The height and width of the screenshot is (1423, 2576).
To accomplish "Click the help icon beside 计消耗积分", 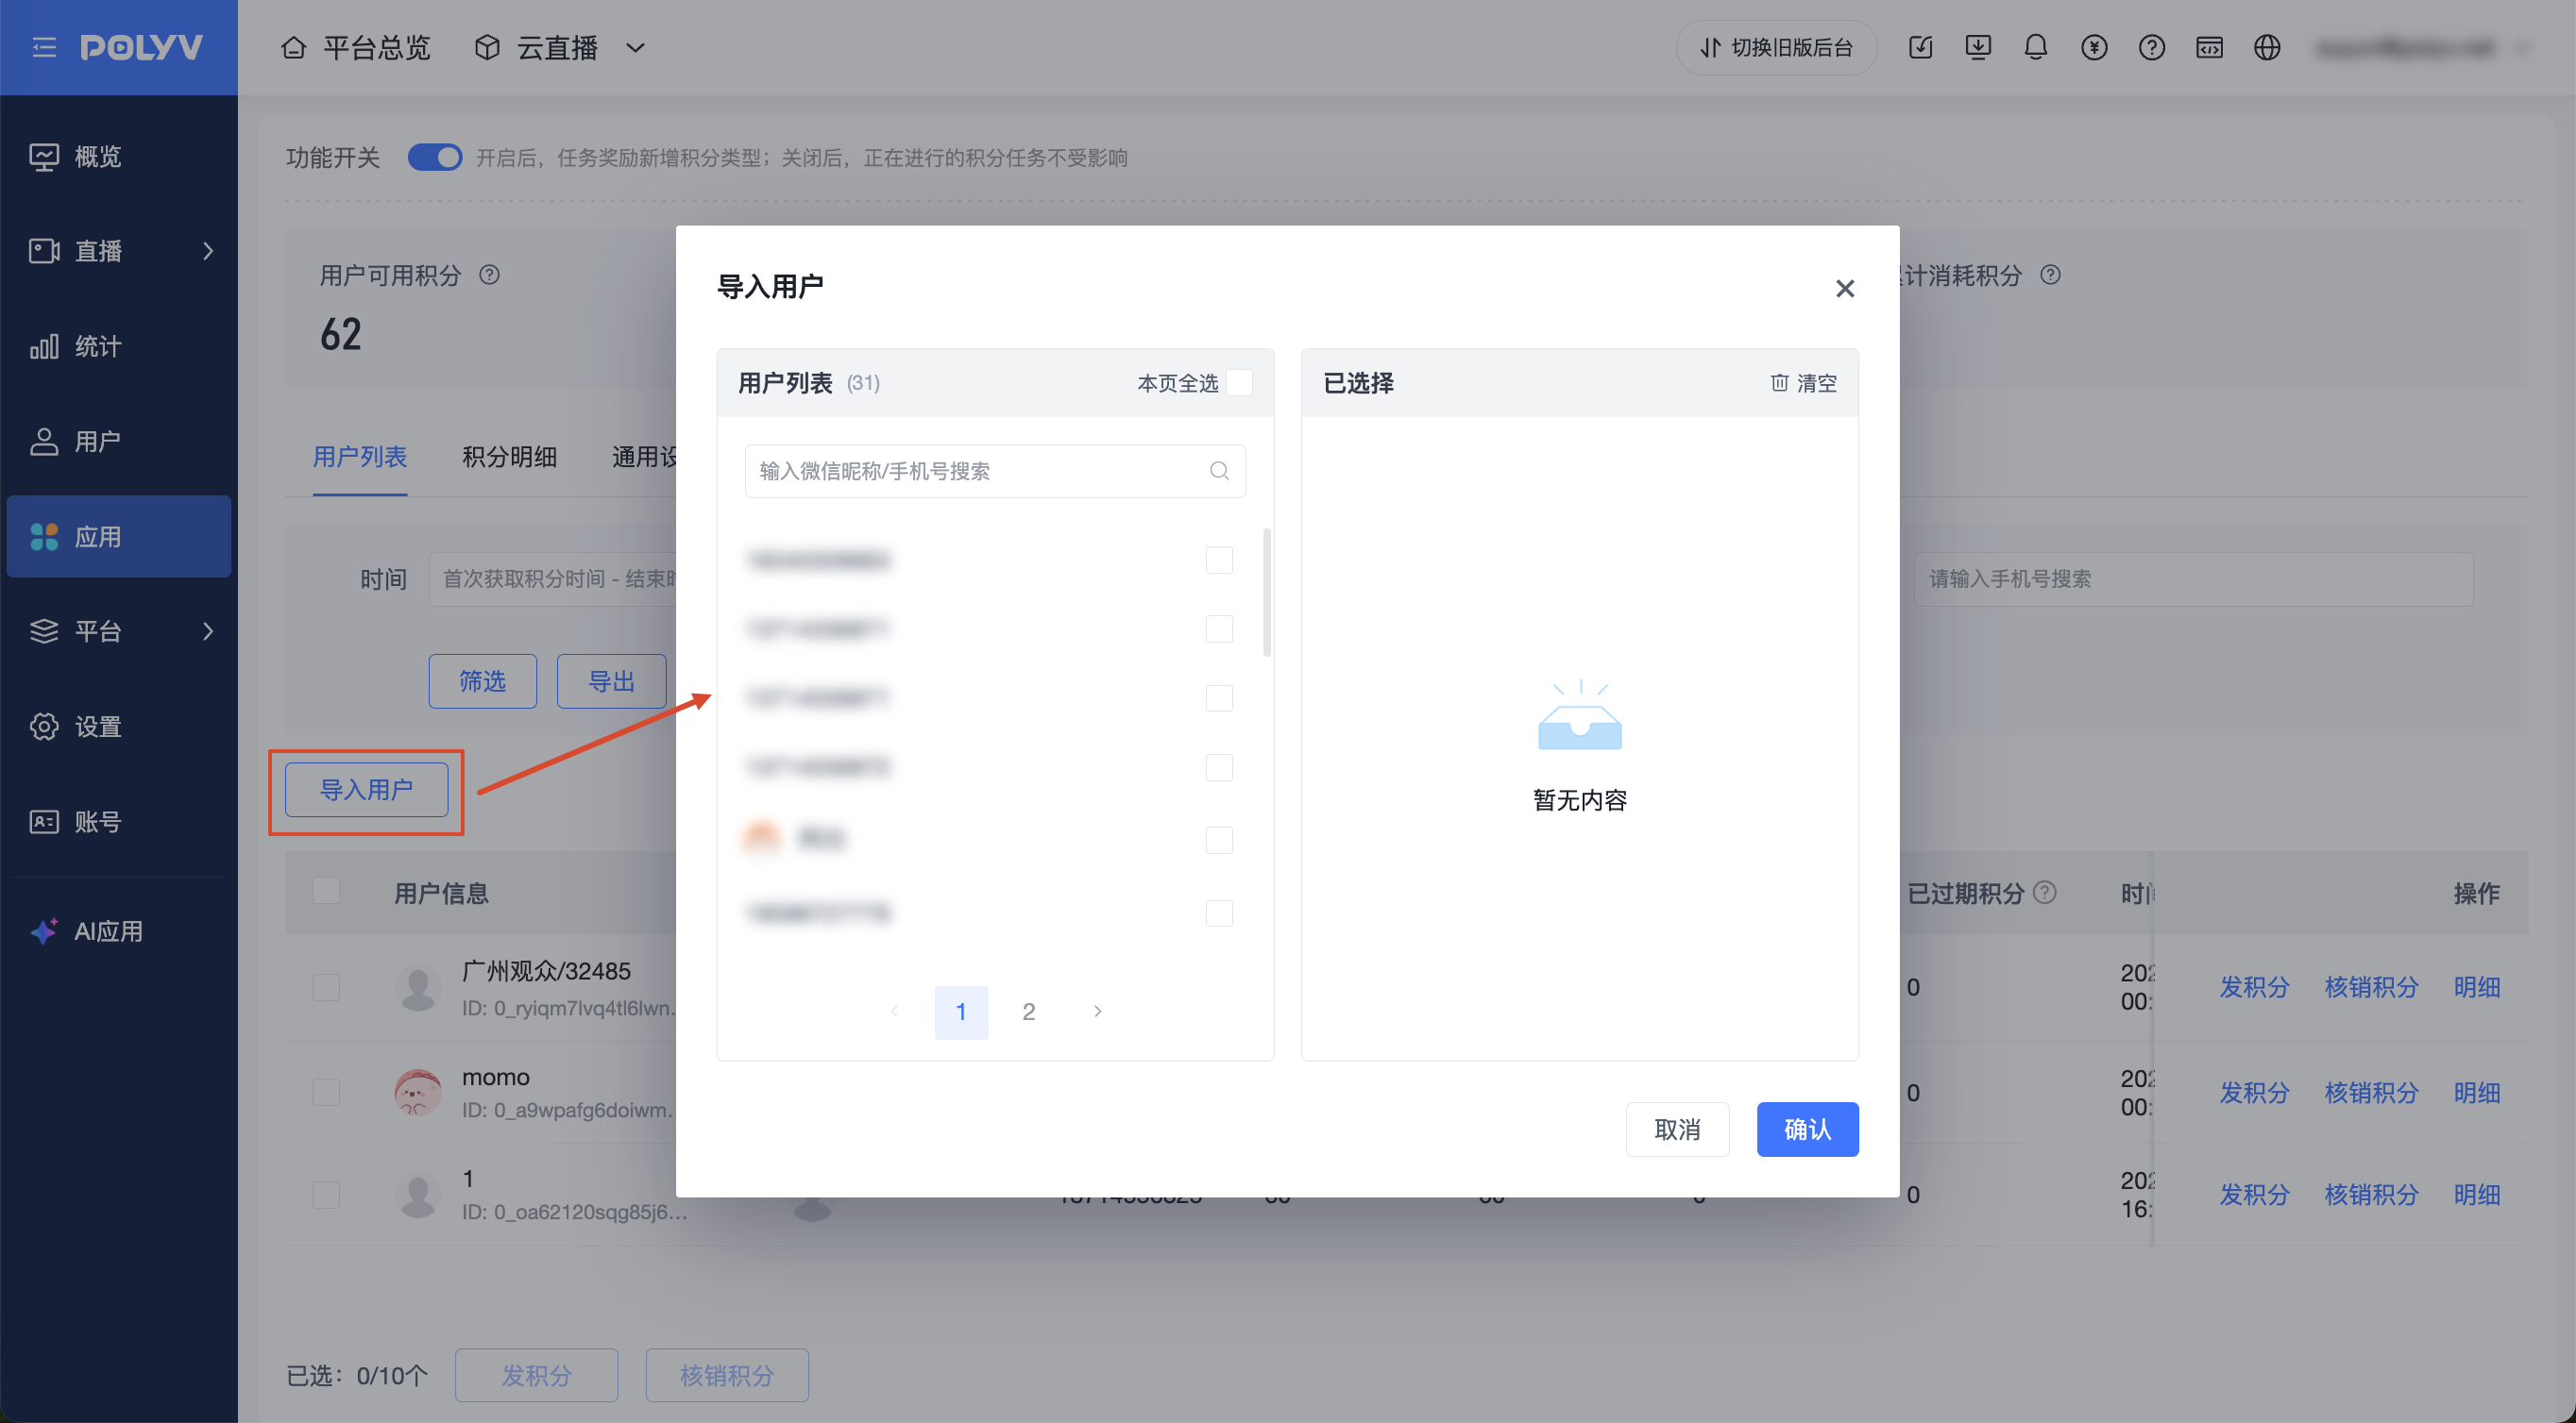I will pos(2050,275).
